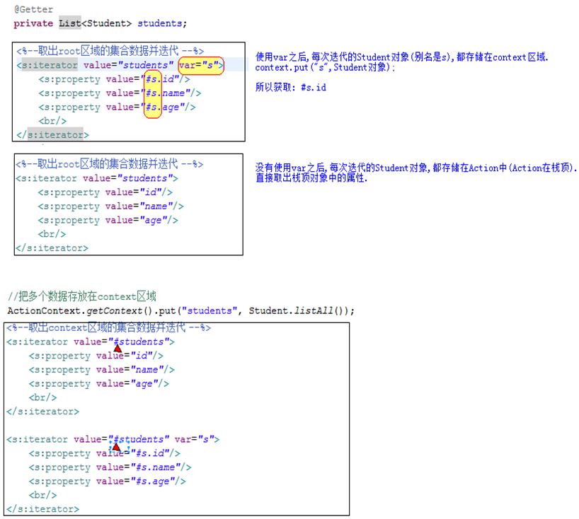The width and height of the screenshot is (579, 519).
Task: Click the blue note starting with 使用var之后
Action: tap(401, 57)
